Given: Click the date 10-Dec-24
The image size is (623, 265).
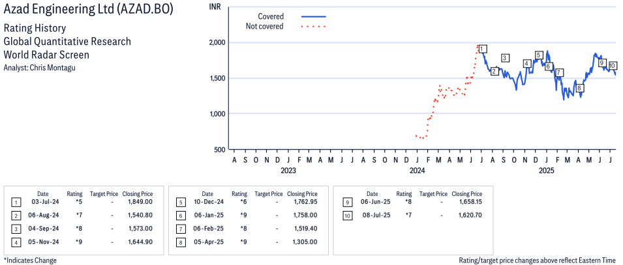Looking at the screenshot, I should [208, 202].
